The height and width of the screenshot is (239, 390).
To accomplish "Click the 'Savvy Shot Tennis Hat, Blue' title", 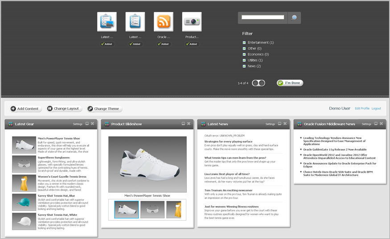I will click(x=56, y=196).
